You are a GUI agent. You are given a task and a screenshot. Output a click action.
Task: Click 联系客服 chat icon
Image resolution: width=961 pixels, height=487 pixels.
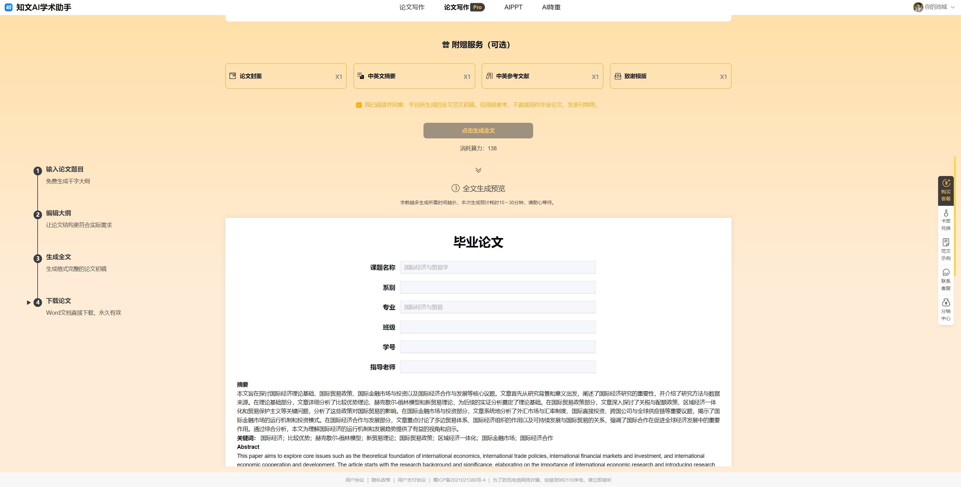tap(946, 272)
